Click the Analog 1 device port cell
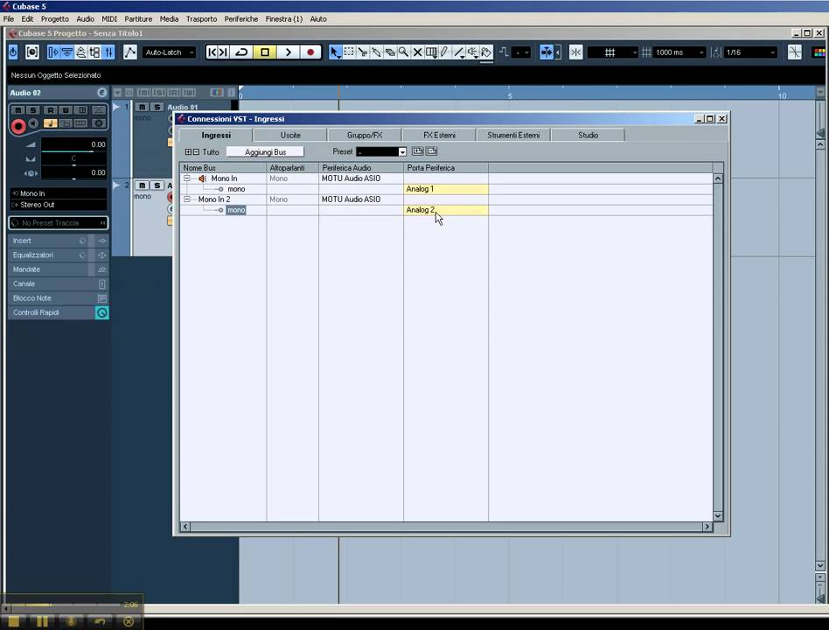 pyautogui.click(x=446, y=189)
